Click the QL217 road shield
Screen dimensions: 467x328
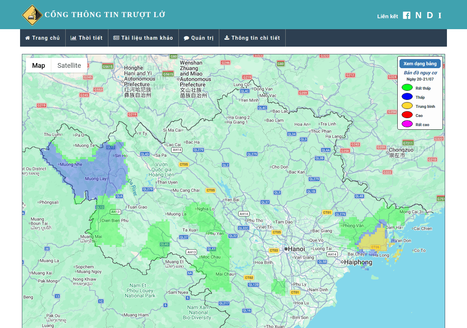[224, 303]
